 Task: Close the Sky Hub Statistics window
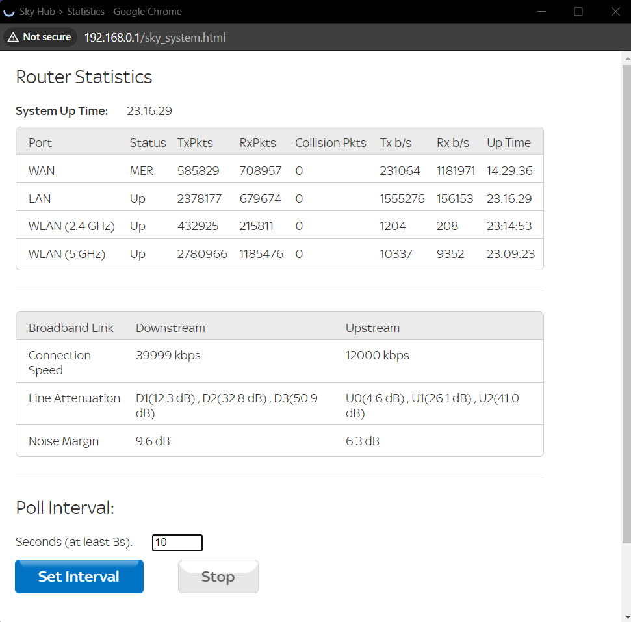(615, 11)
